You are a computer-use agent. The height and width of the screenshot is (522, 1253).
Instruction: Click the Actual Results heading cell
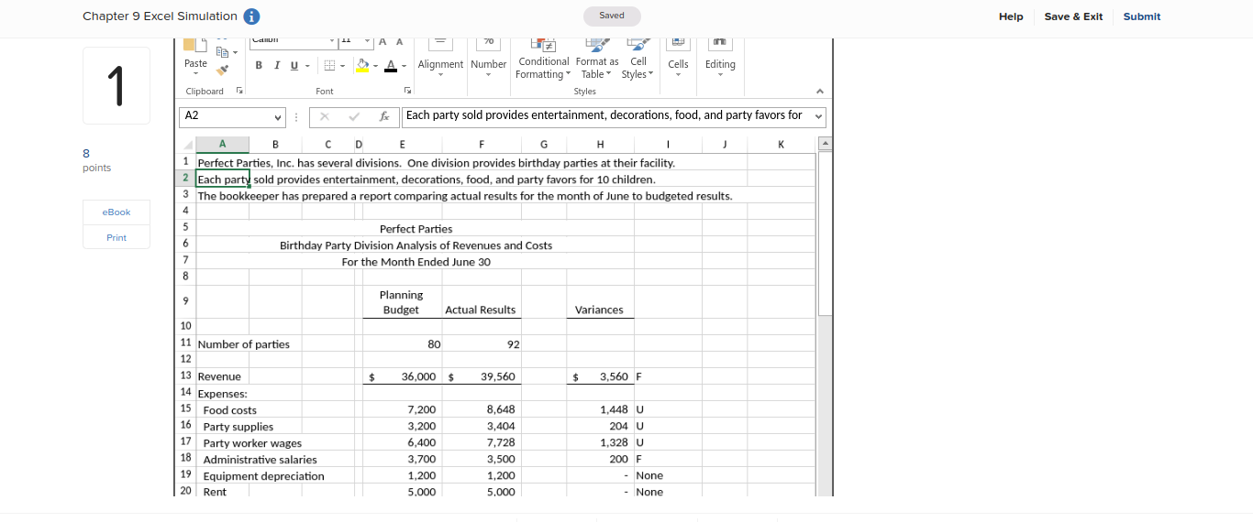[x=482, y=301]
